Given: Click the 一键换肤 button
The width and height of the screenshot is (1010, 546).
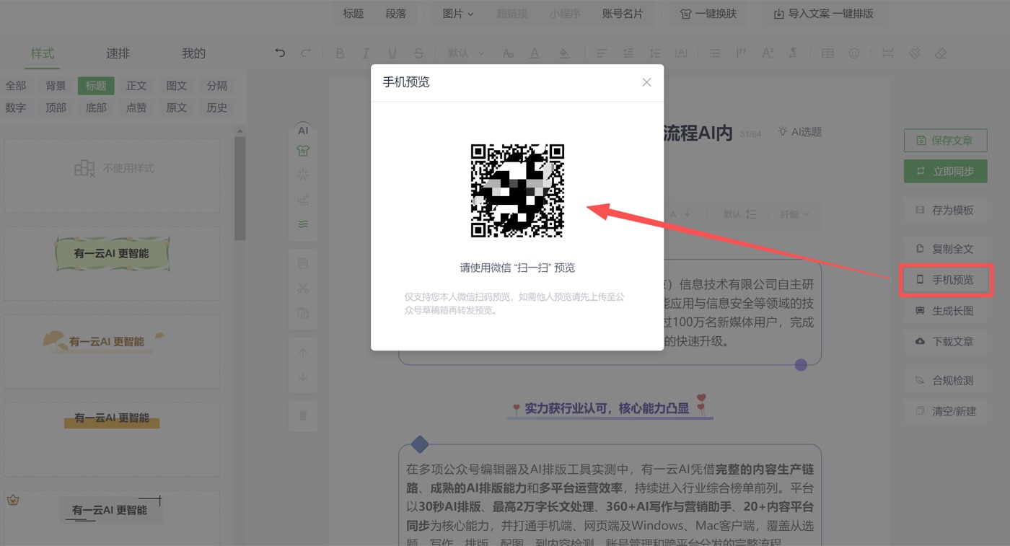Looking at the screenshot, I should [708, 14].
